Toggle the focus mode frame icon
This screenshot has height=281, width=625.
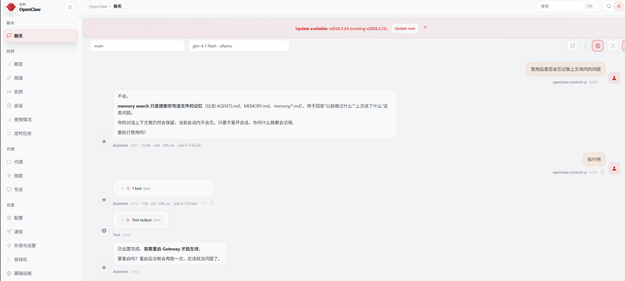(613, 46)
